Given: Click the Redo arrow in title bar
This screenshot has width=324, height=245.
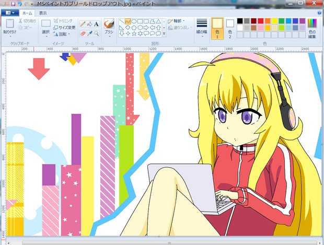Looking at the screenshot, I should click(x=27, y=4).
